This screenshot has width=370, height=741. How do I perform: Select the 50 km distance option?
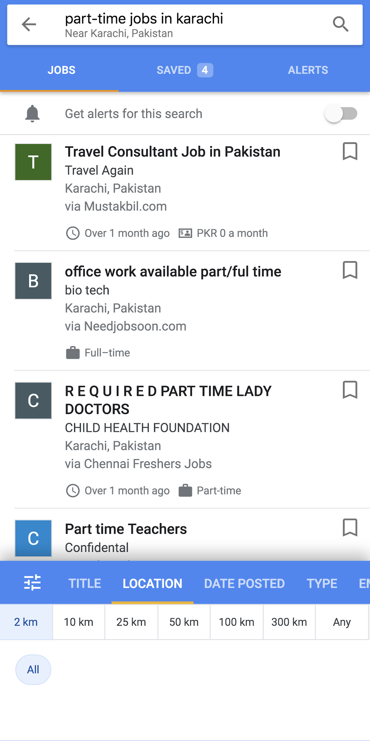184,622
